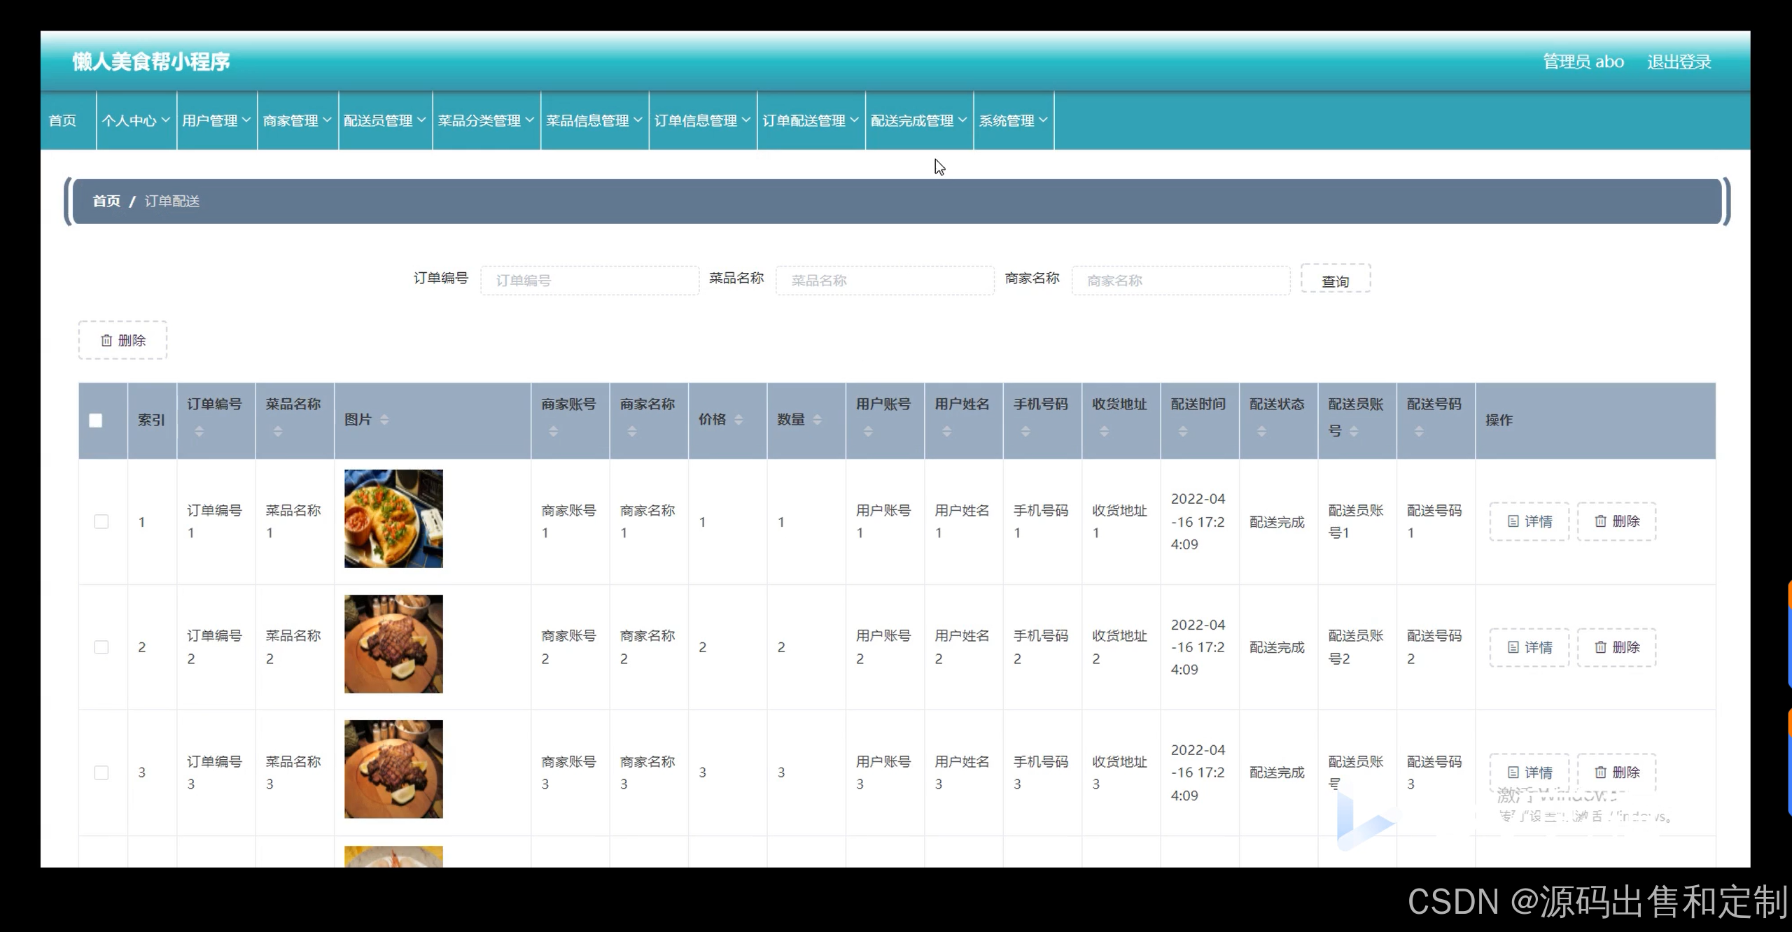Screen dimensions: 1792x932
Task: Click sort arrows in 图片 header
Action: pyautogui.click(x=384, y=420)
